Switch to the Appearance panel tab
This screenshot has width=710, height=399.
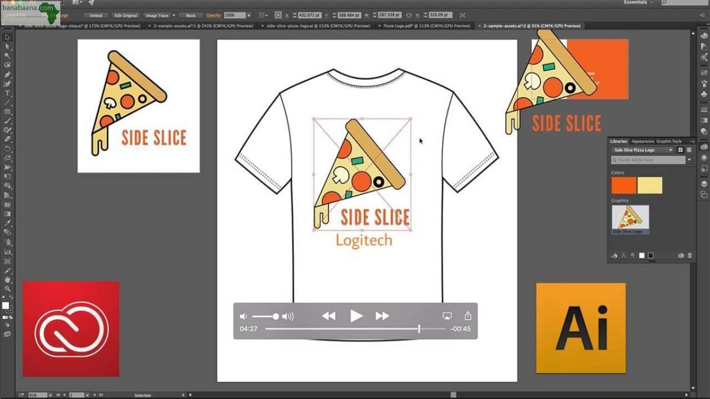643,141
